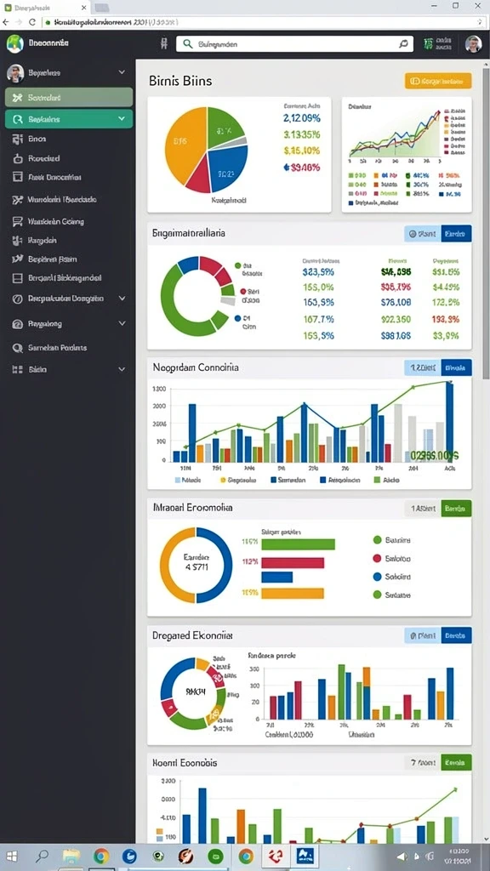Collapse the highlighted green sidebar item's chevron
Image resolution: width=490 pixels, height=871 pixels.
tap(122, 119)
